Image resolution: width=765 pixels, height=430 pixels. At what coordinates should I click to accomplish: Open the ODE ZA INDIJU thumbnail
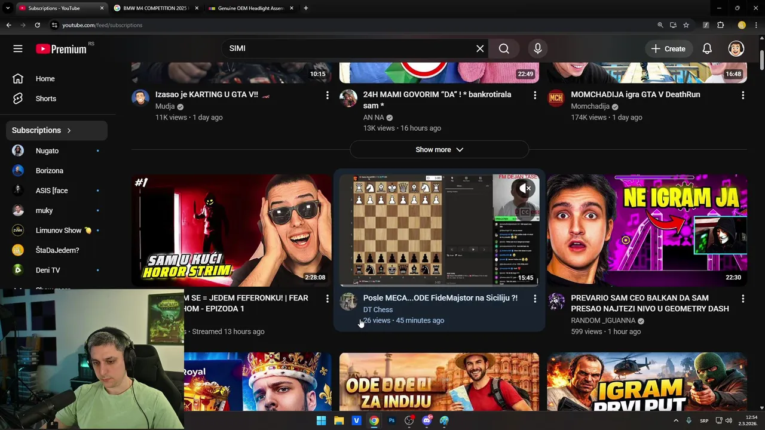[439, 382]
